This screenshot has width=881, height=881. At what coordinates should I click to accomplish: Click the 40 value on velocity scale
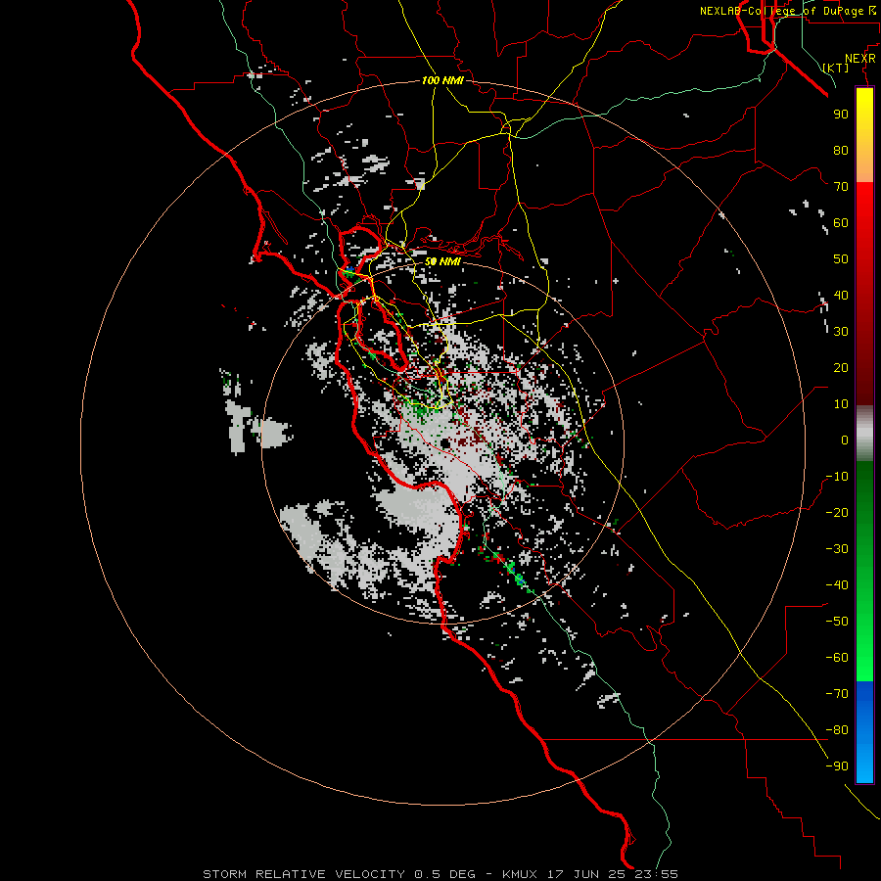pyautogui.click(x=841, y=296)
